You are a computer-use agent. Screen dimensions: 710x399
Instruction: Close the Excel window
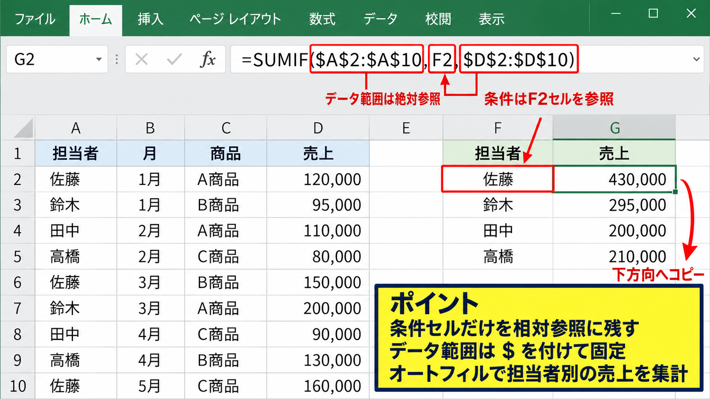[x=691, y=14]
